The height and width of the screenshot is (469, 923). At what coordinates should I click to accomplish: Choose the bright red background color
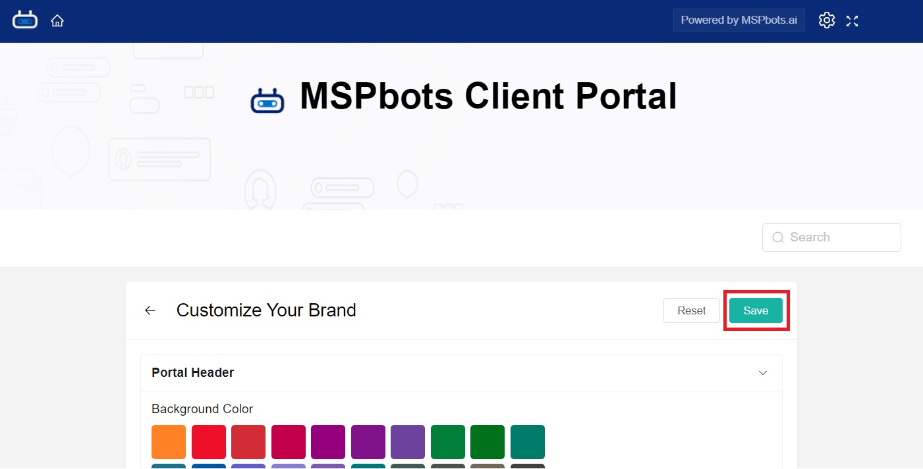(x=209, y=441)
